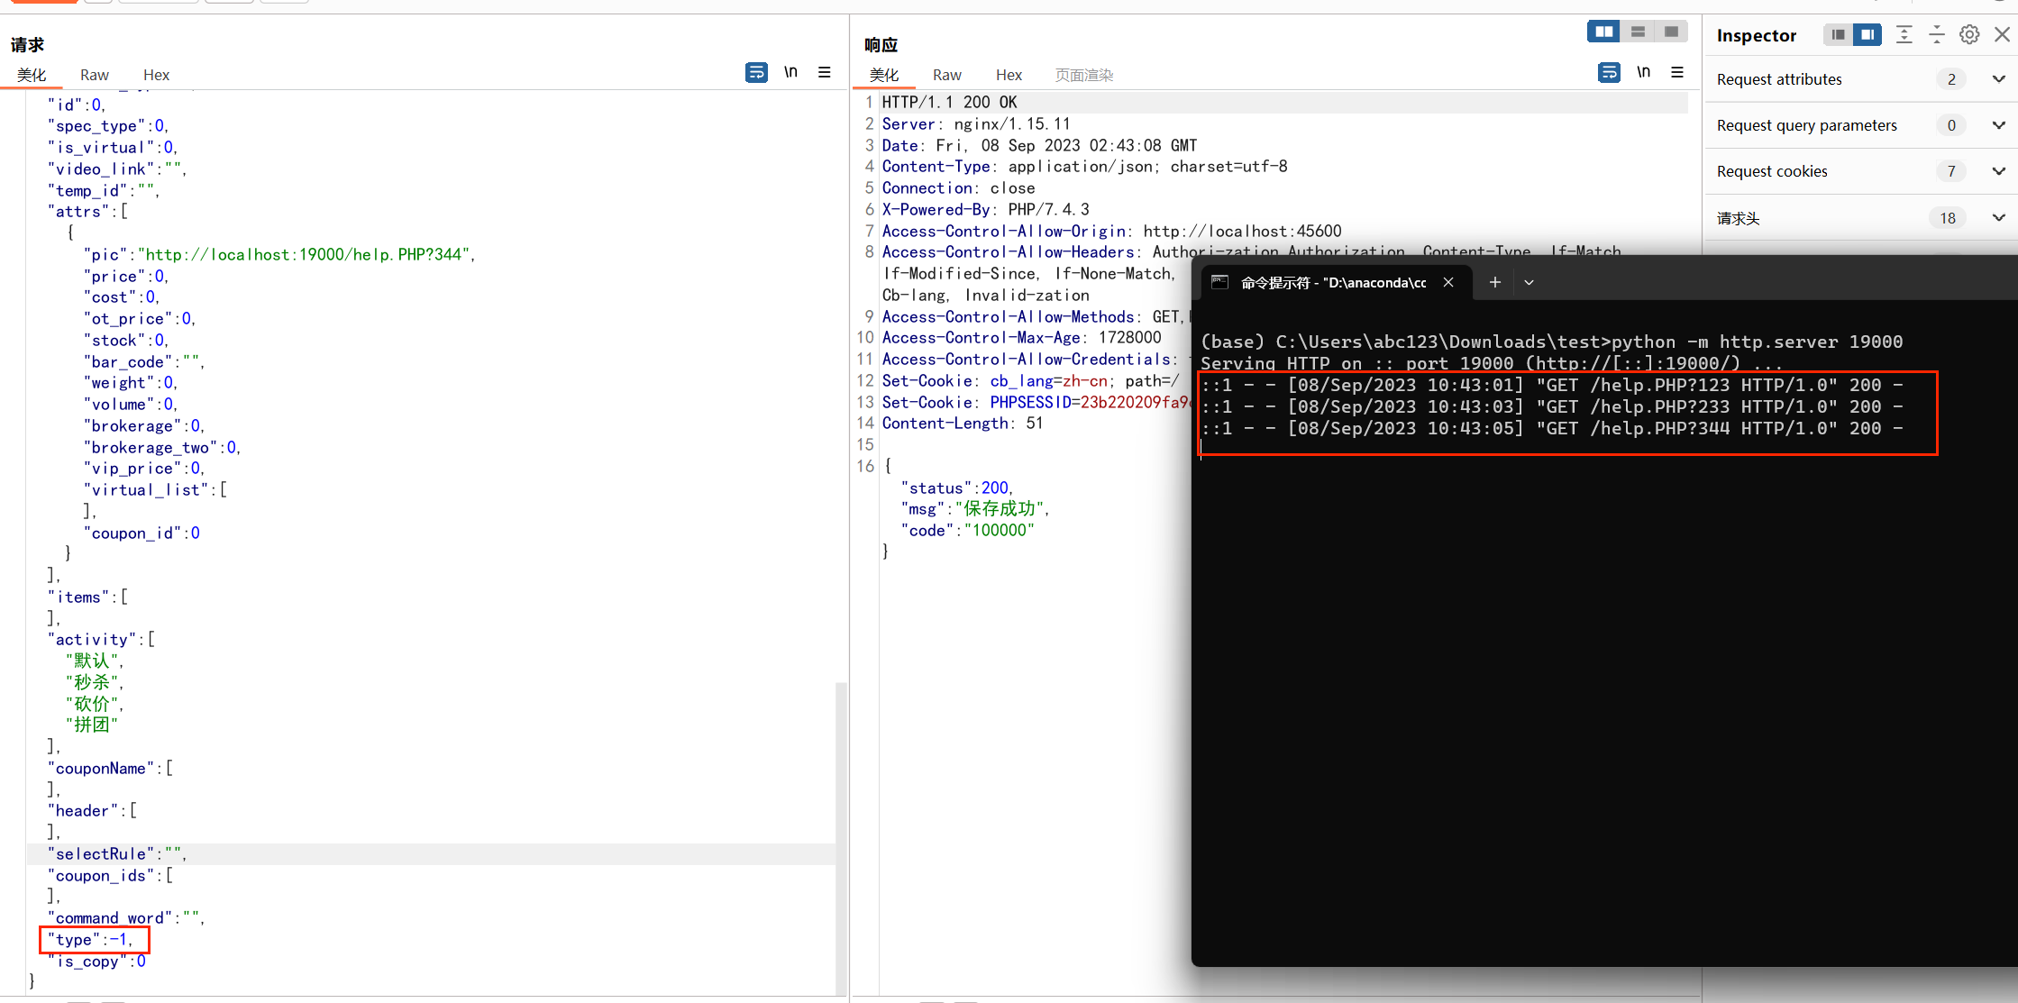Select Hex tab in request panel
The height and width of the screenshot is (1003, 2018).
tap(156, 75)
